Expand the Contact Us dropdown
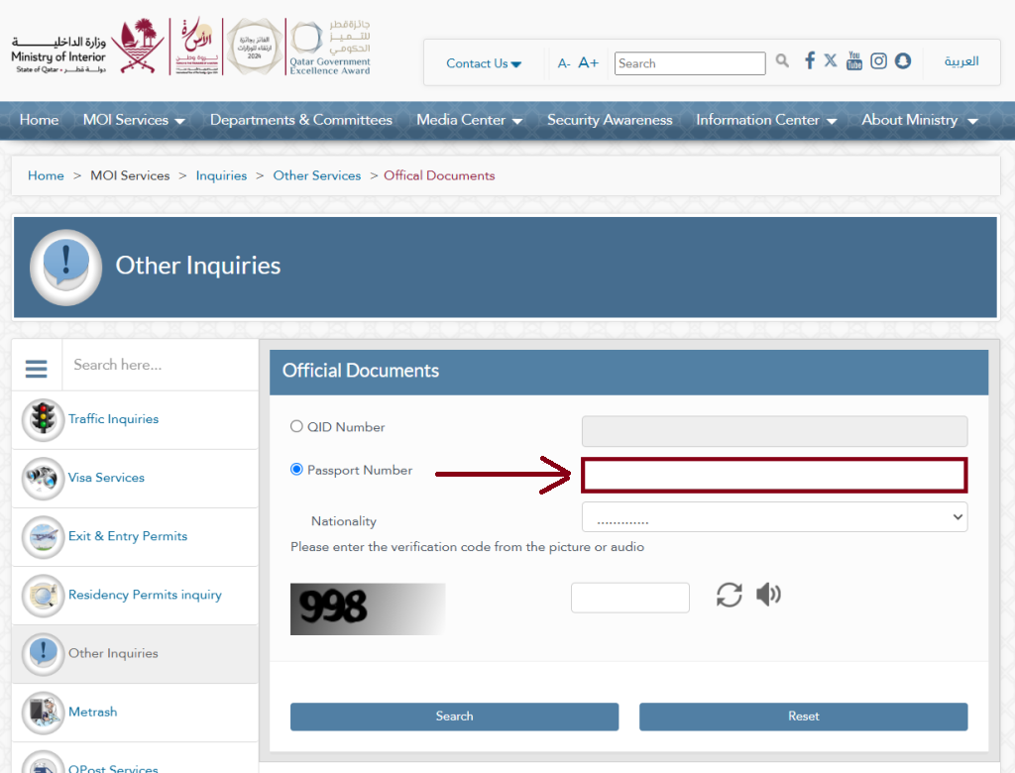 coord(484,63)
